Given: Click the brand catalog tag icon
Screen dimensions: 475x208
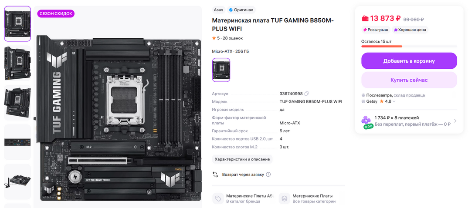Looking at the screenshot, I should tap(218, 198).
